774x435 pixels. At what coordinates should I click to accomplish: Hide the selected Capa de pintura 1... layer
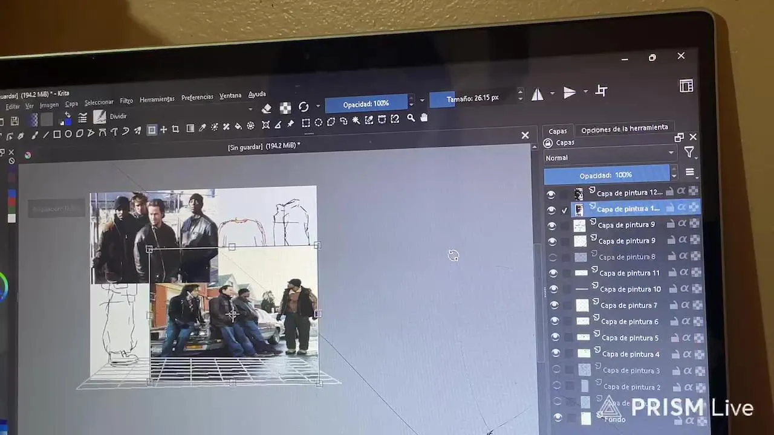click(551, 210)
